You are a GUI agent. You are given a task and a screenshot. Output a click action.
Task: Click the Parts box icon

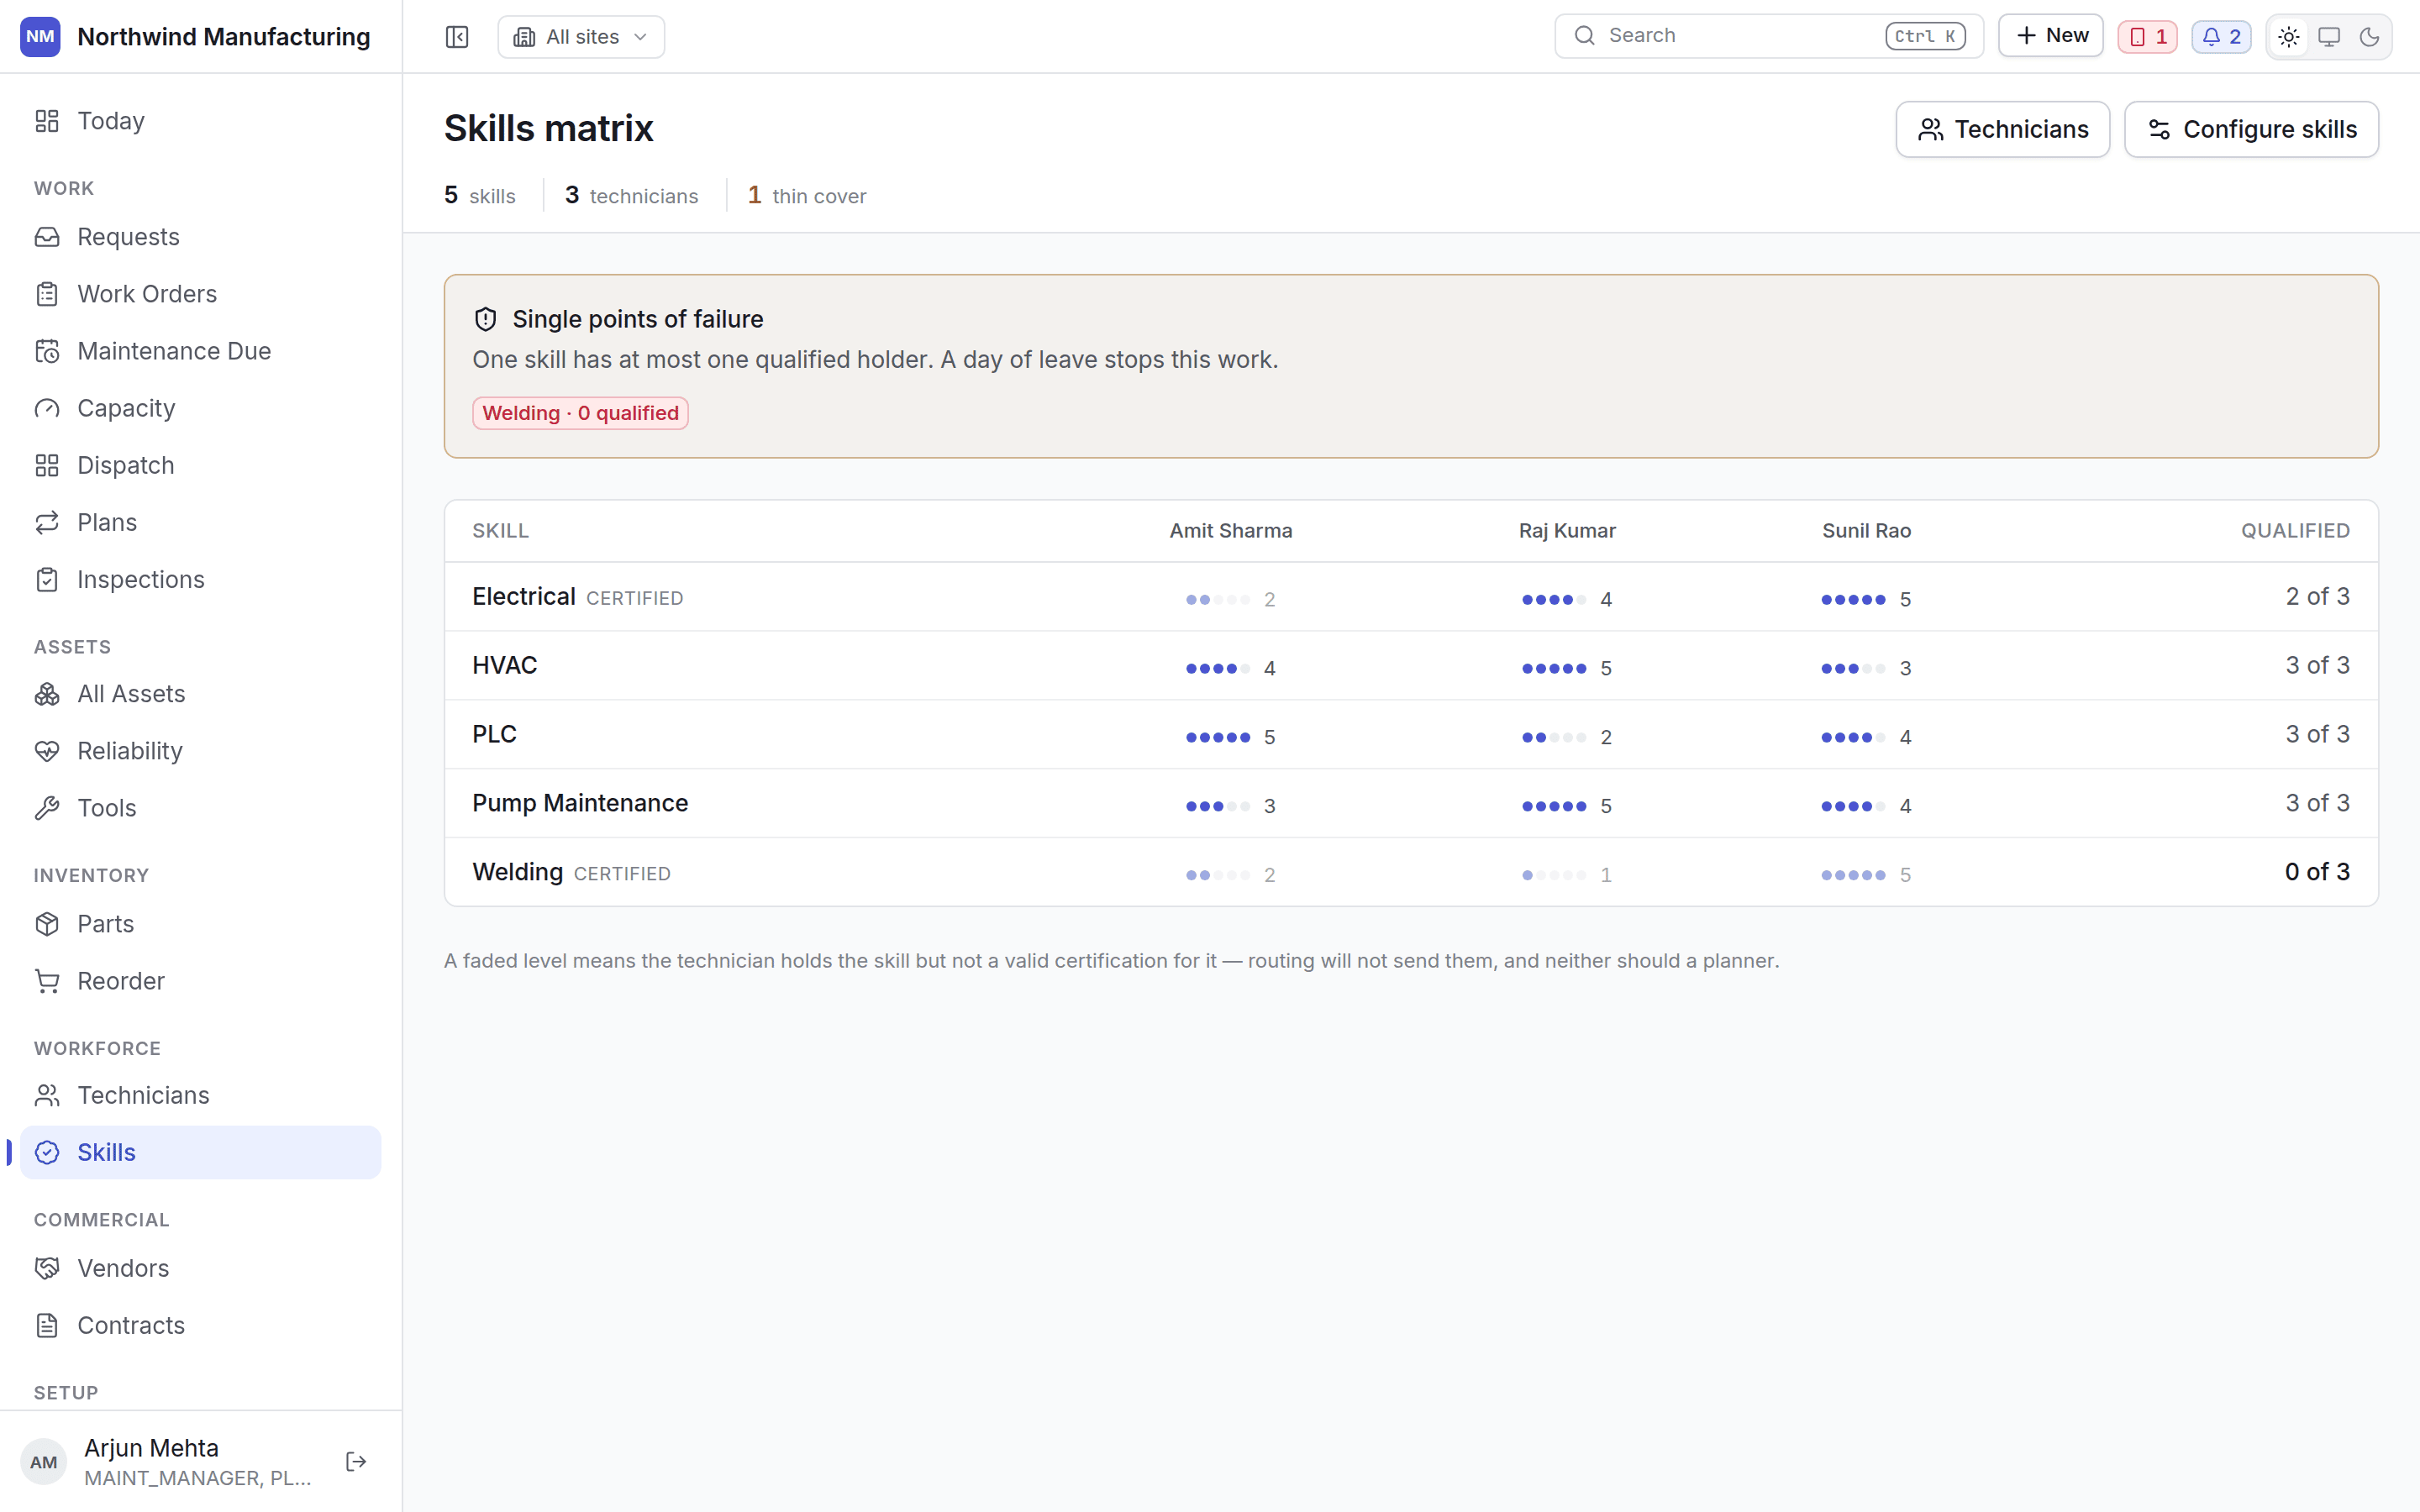coord(47,924)
